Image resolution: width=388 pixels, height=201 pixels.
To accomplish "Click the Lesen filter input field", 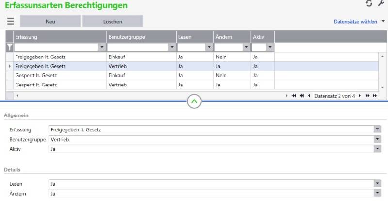I will (191, 47).
